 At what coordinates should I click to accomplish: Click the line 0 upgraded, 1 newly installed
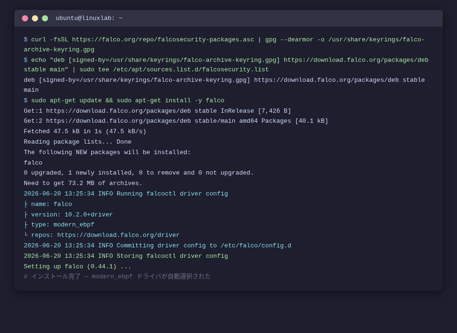[139, 173]
